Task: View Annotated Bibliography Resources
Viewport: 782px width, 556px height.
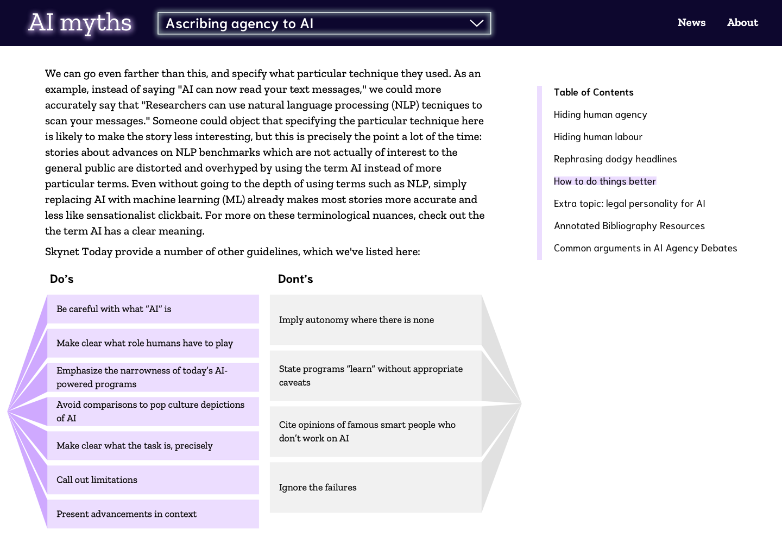Action: point(629,226)
